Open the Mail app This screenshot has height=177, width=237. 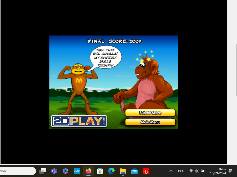click(134, 171)
